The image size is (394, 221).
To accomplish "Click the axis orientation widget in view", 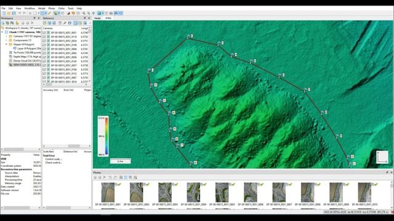I will tap(382, 157).
